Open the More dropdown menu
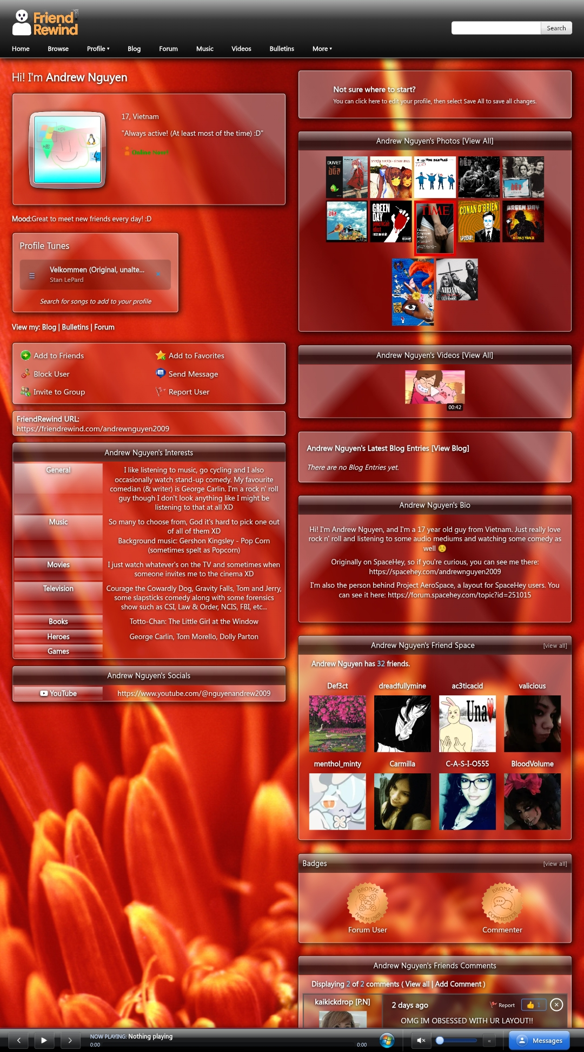Image resolution: width=584 pixels, height=1052 pixels. 322,49
